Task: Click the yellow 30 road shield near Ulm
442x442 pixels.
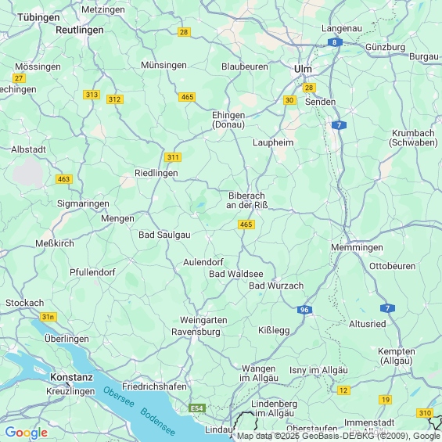Action: pyautogui.click(x=289, y=100)
